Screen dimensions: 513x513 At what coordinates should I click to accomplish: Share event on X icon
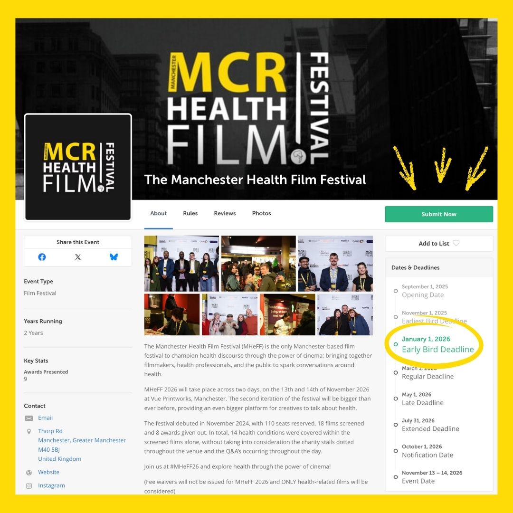(78, 257)
